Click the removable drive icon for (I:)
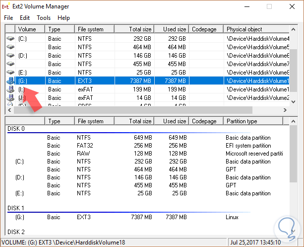Viewport: 304px width, 247px height. (10, 89)
